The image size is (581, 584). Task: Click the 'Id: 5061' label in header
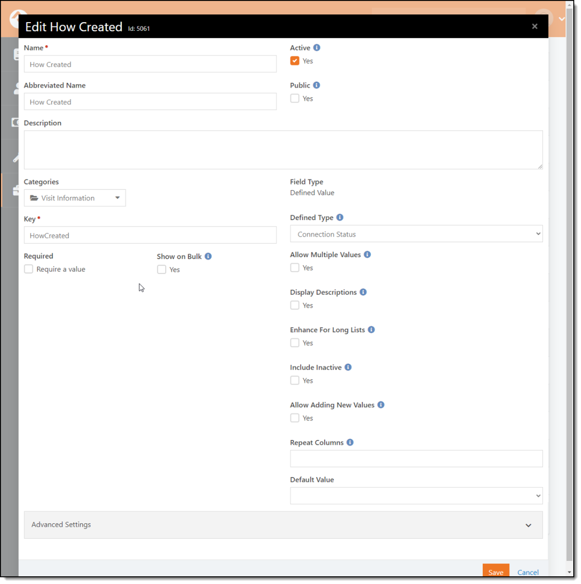coord(139,28)
